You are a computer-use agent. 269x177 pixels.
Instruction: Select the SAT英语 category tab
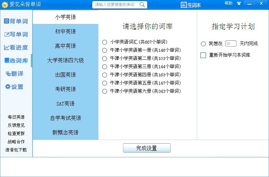click(x=65, y=104)
